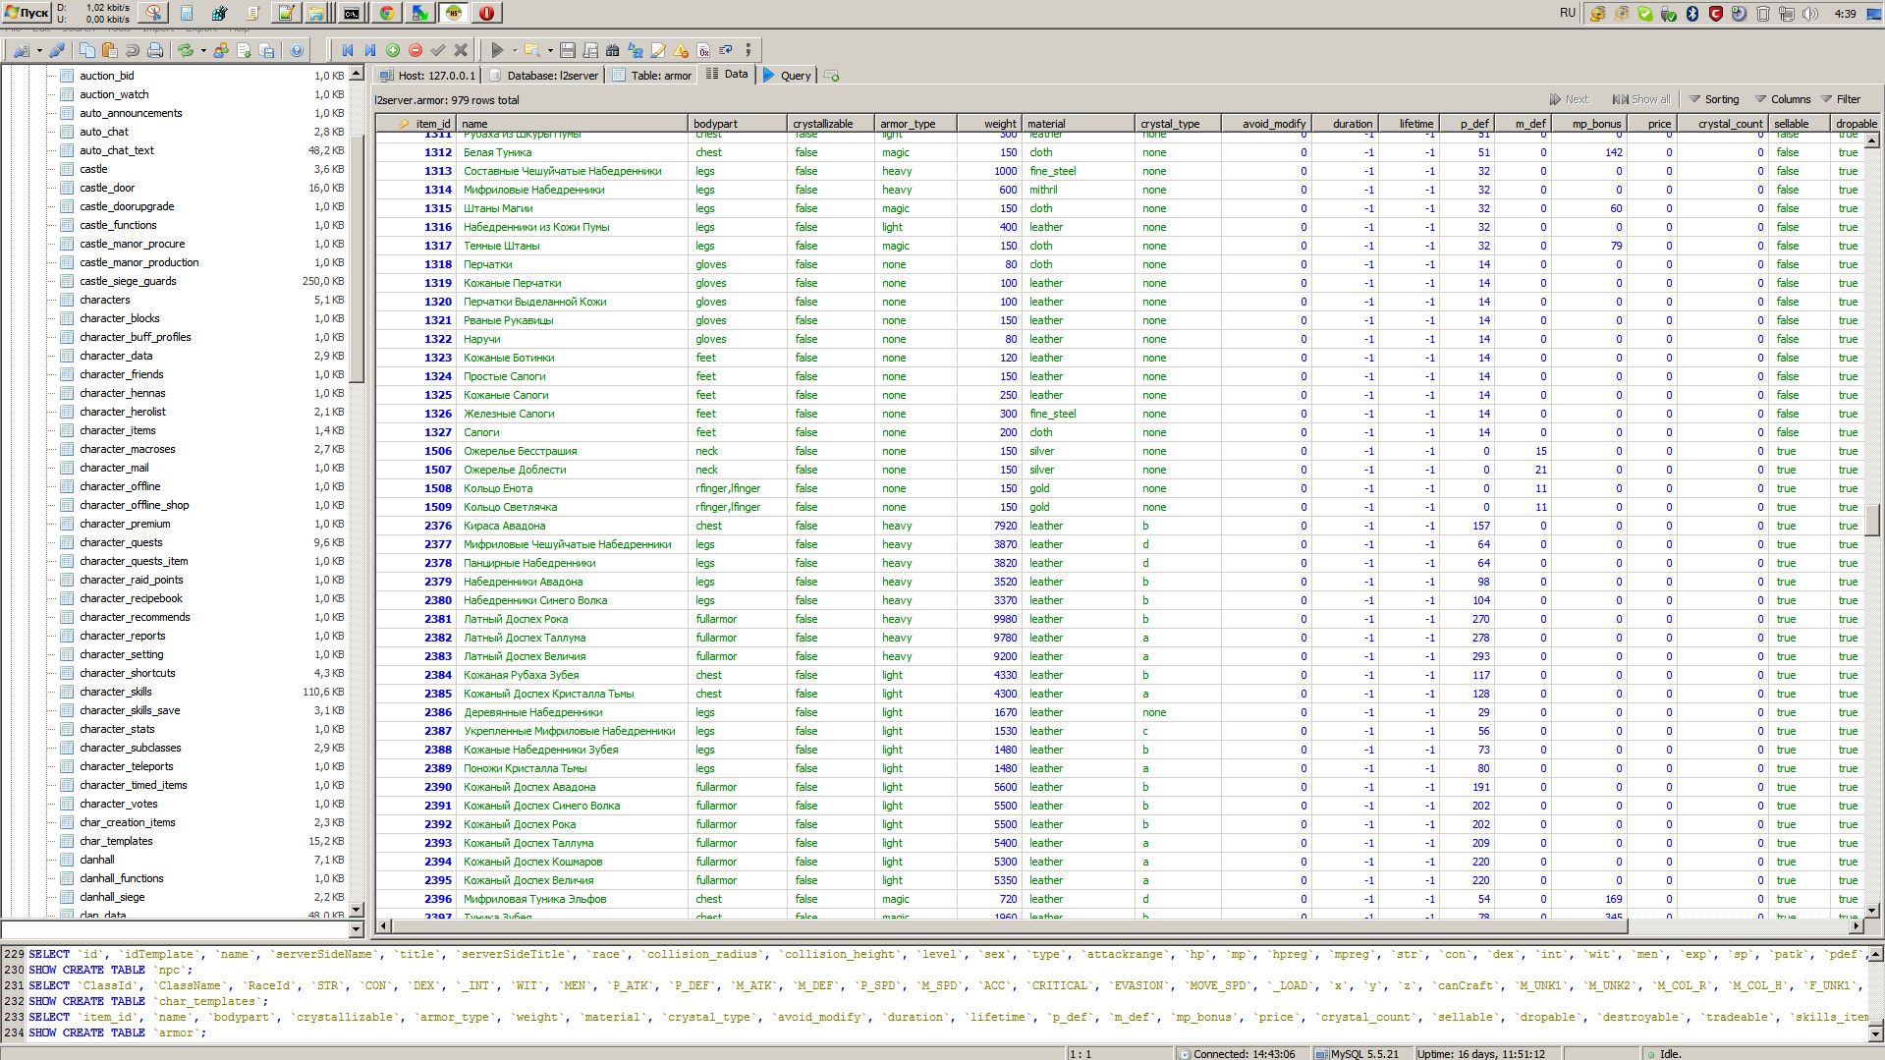This screenshot has height=1060, width=1885.
Task: Jump to last row icon
Action: (370, 50)
